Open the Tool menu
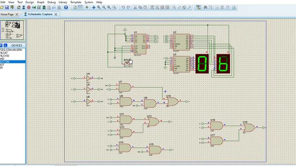Viewport: 296px width, 166px height. tap(20, 2)
